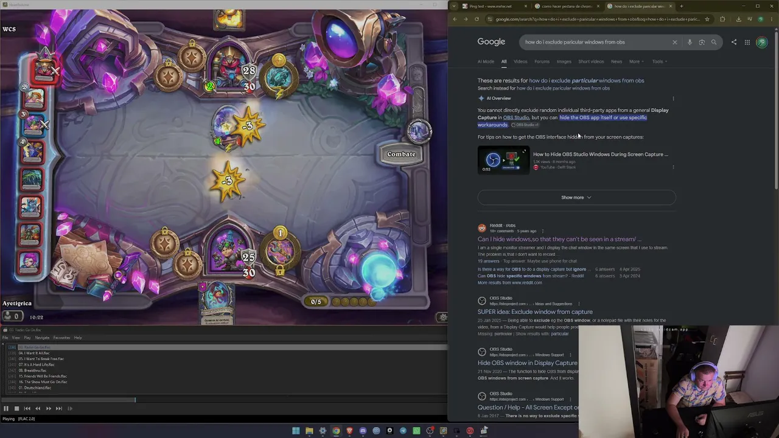Select the News search filter
Image resolution: width=779 pixels, height=438 pixels.
tap(617, 61)
